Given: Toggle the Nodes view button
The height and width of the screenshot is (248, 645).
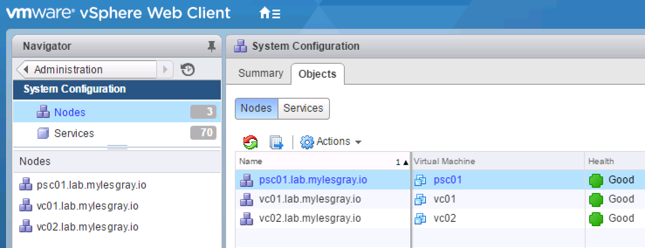Looking at the screenshot, I should click(x=256, y=108).
